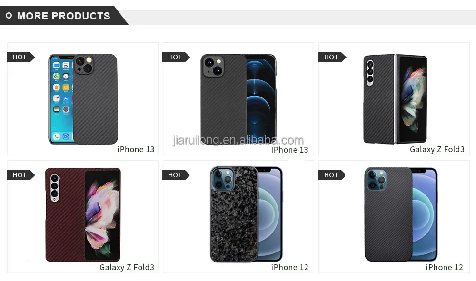The height and width of the screenshot is (281, 476).
Task: Click HOT badge on black weave iPhone 12
Action: point(332,175)
